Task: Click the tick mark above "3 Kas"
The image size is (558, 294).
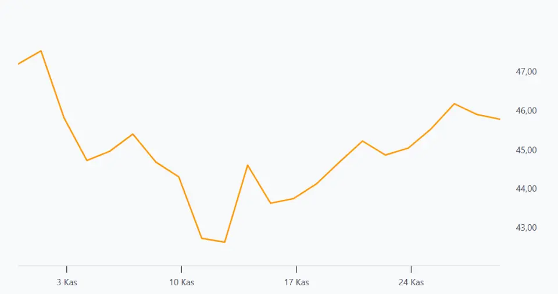Action: [67, 270]
